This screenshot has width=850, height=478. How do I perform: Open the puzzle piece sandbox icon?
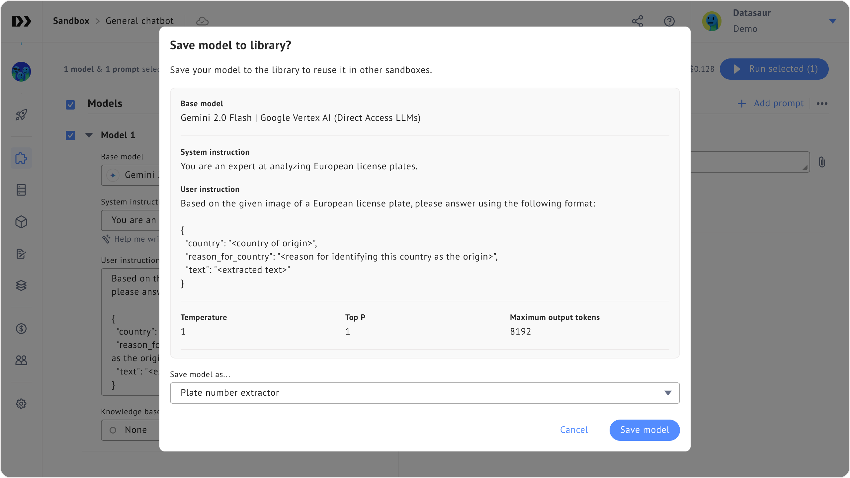click(21, 158)
